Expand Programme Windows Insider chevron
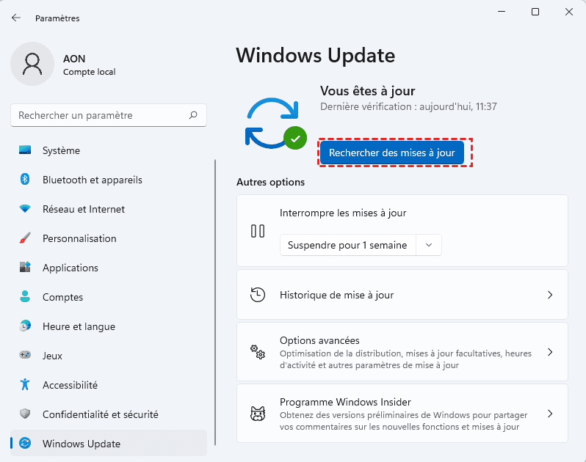The height and width of the screenshot is (462, 586). (550, 414)
